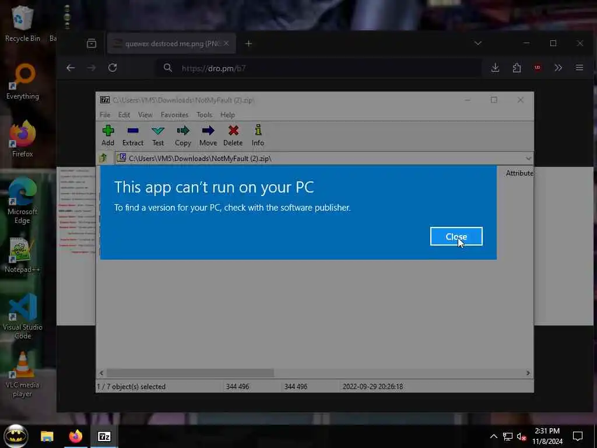Open the Firefox desktop shortcut
This screenshot has width=597, height=448.
(x=23, y=139)
